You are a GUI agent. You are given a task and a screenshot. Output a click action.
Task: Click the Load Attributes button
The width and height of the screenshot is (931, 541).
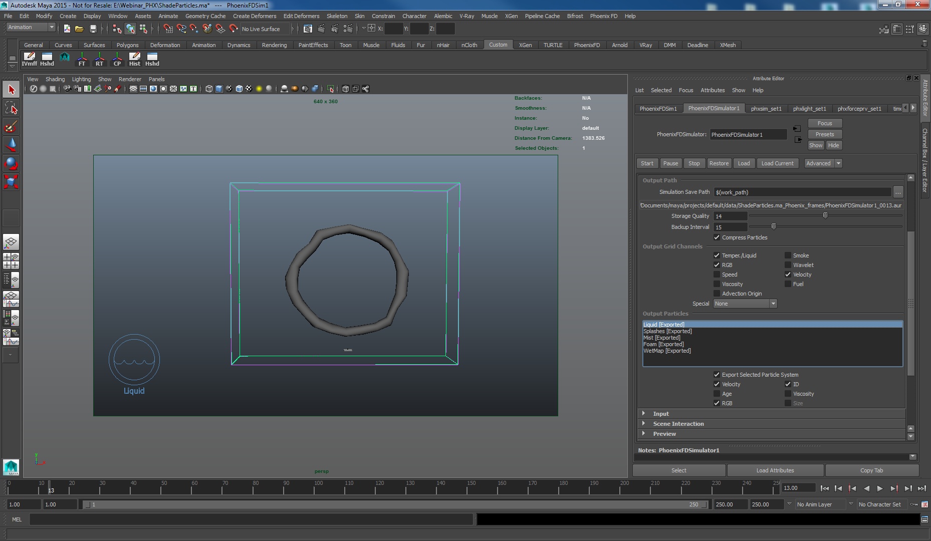click(775, 470)
